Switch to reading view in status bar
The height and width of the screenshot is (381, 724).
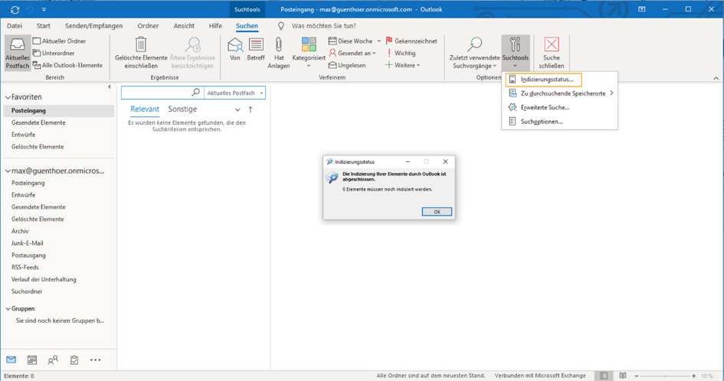coord(622,376)
